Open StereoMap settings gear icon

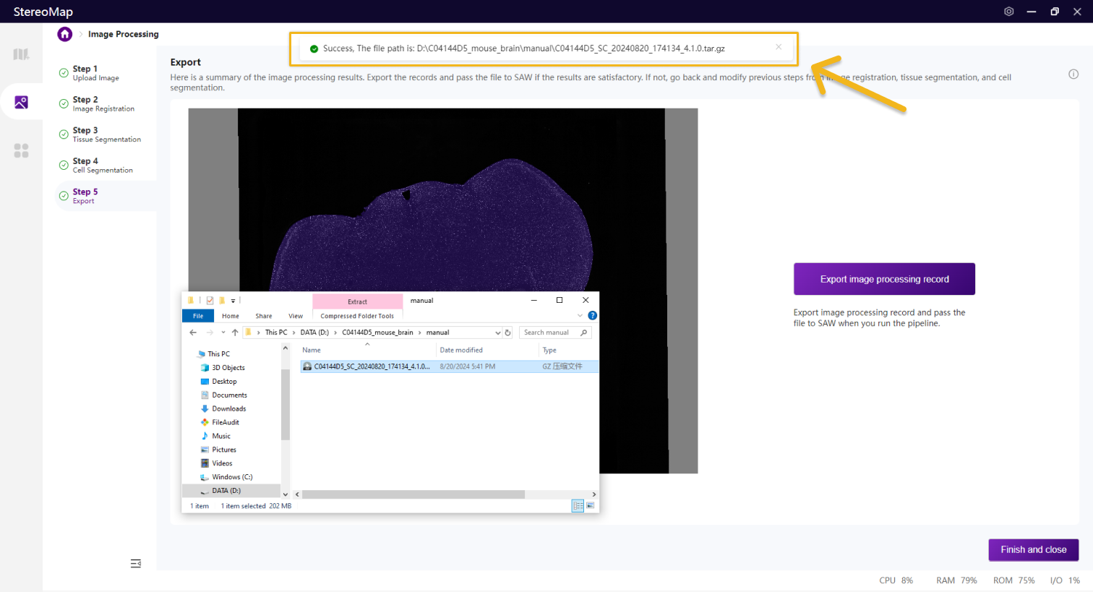pos(1008,12)
